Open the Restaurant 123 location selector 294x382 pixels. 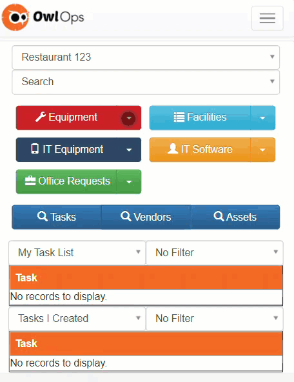pyautogui.click(x=146, y=57)
